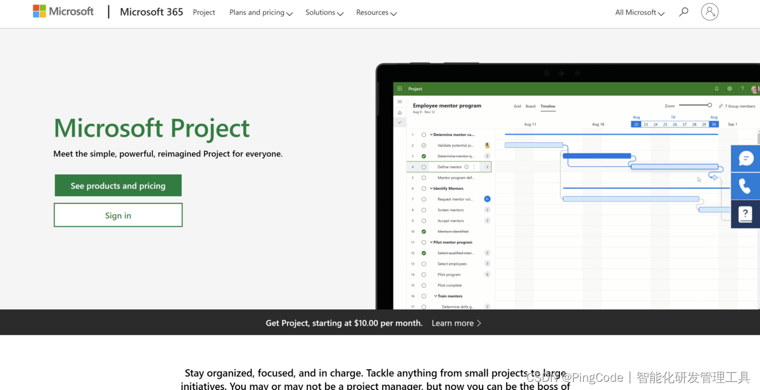Open the account sign-in avatar icon
Screen dimensions: 760x390
tap(709, 12)
